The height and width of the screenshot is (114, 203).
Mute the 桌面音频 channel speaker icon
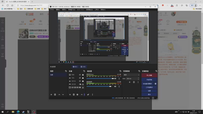click(x=115, y=86)
